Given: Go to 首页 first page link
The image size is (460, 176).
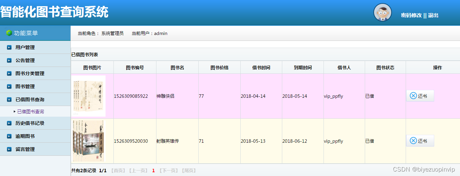Looking at the screenshot, I should (x=118, y=171).
